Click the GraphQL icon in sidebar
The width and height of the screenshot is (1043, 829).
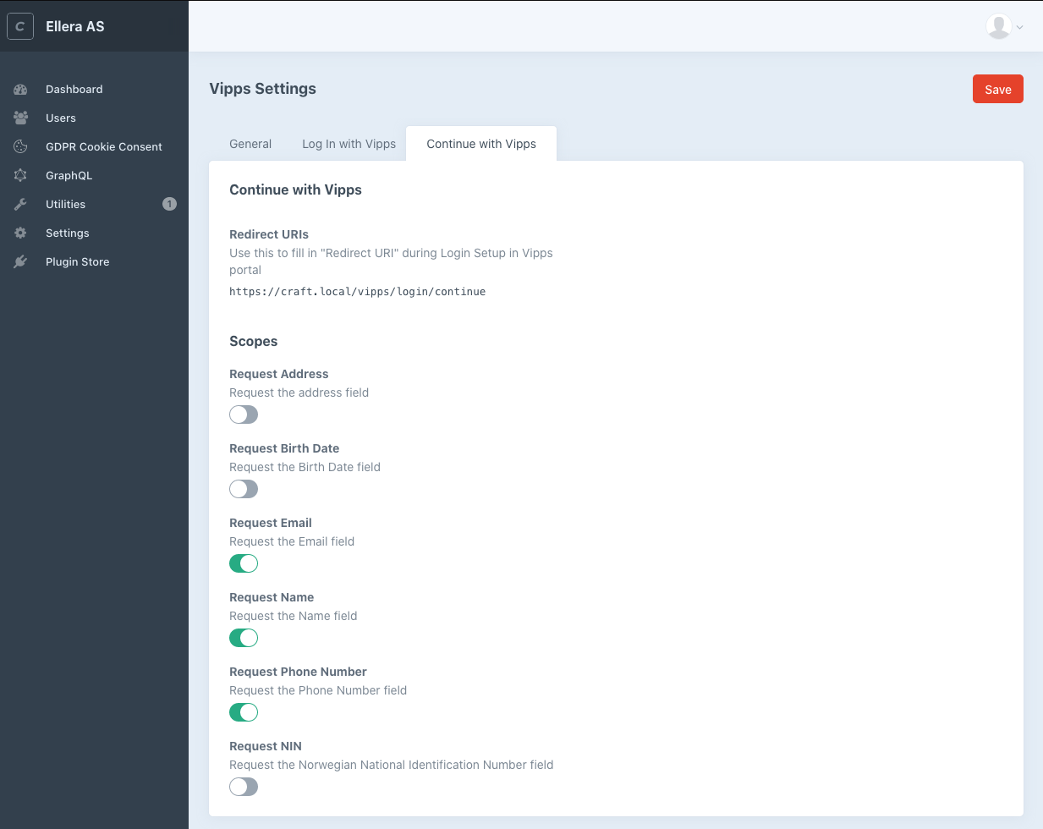pyautogui.click(x=21, y=175)
